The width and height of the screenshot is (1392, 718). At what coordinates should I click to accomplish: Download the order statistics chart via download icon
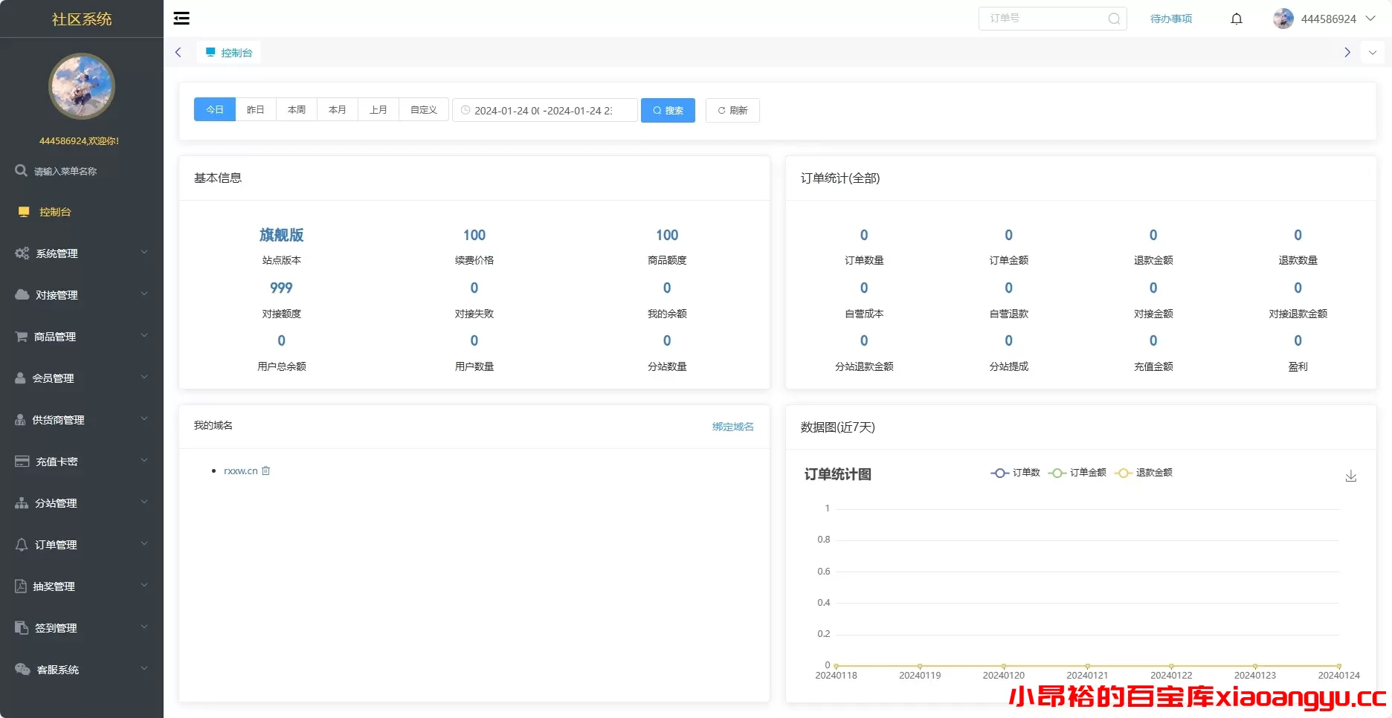(x=1351, y=476)
